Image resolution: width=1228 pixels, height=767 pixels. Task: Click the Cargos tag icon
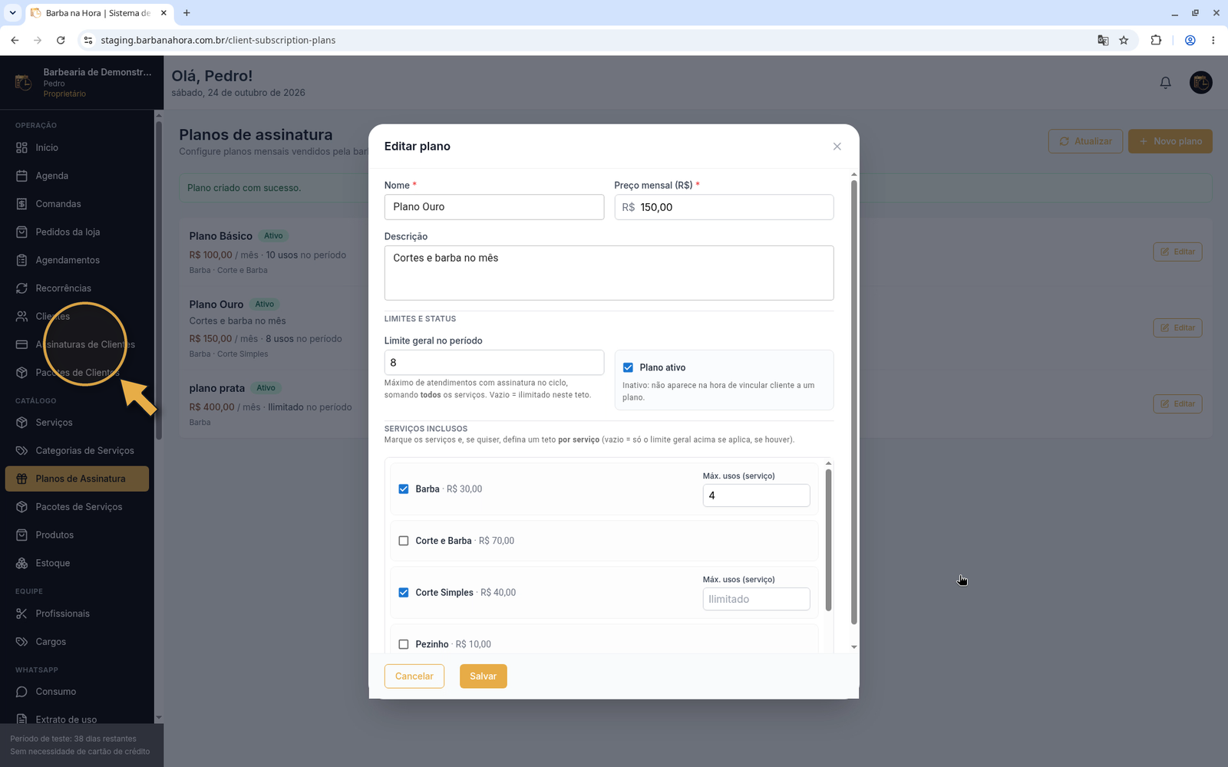point(21,642)
